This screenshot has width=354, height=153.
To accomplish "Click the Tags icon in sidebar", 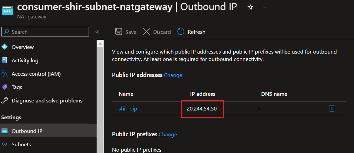I will click(5, 87).
